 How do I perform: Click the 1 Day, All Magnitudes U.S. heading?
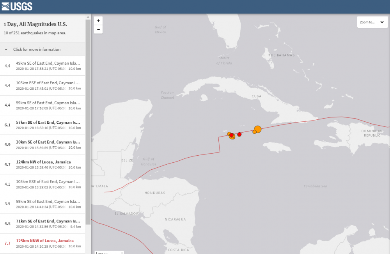pyautogui.click(x=35, y=24)
